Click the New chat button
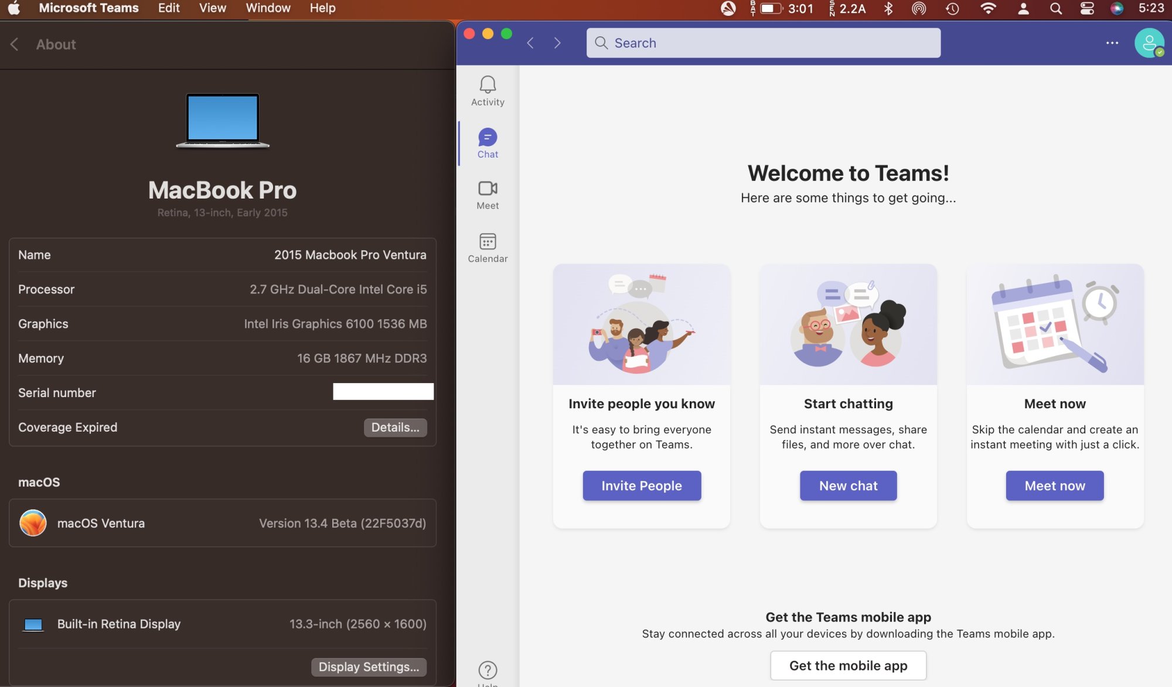The image size is (1172, 687). point(848,486)
